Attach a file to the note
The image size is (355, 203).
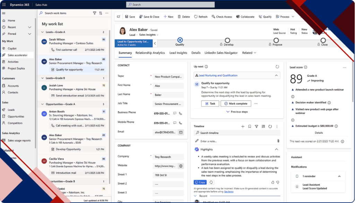pos(278,140)
